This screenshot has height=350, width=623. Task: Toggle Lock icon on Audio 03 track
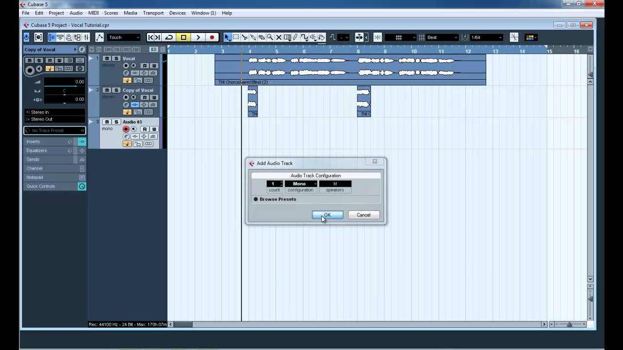[138, 144]
